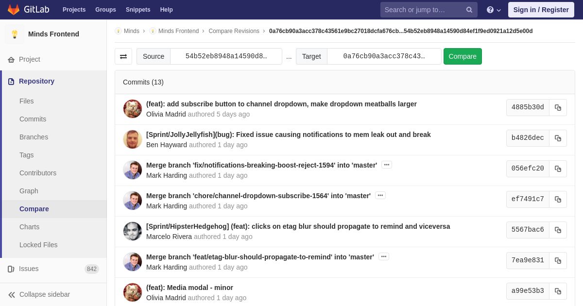Click Ben Hayward's avatar

133,139
